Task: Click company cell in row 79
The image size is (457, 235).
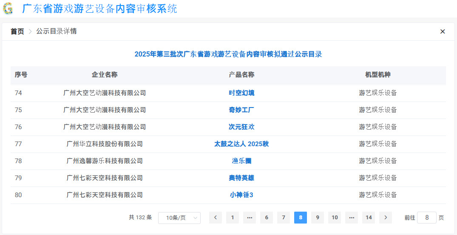Action: click(105, 178)
